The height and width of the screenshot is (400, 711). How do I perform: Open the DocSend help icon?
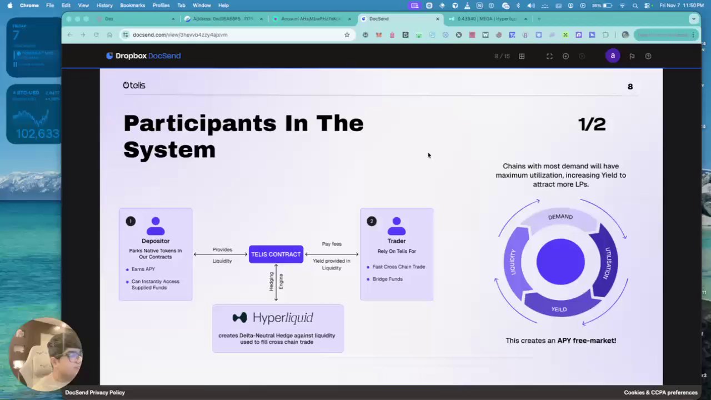(x=648, y=56)
